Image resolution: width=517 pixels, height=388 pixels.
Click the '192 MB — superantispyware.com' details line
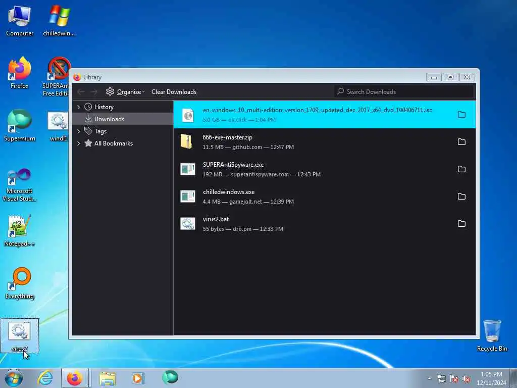click(262, 174)
